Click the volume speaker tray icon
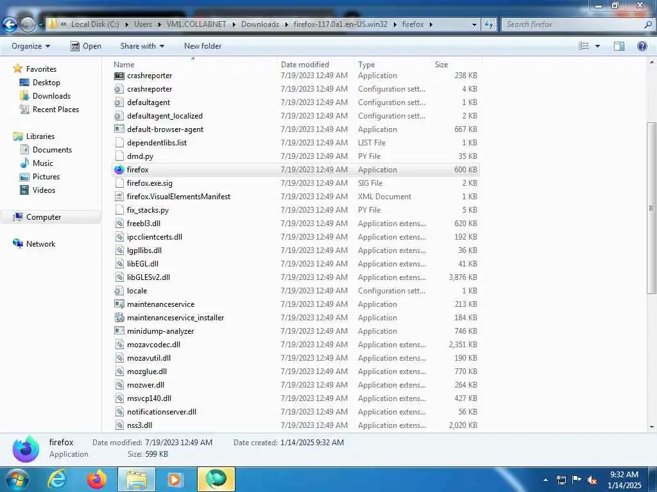657x492 pixels. point(592,480)
